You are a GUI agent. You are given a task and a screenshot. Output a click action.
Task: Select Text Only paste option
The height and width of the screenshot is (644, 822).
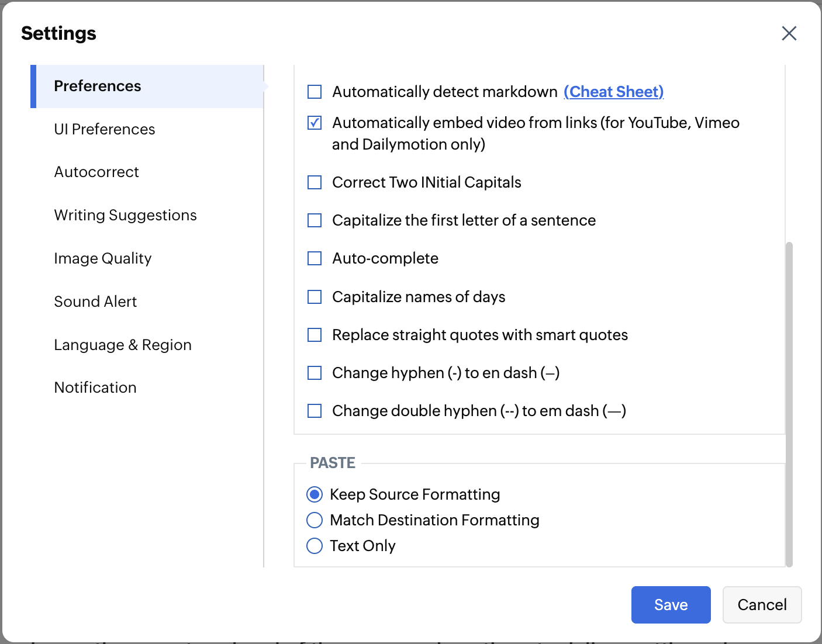315,546
